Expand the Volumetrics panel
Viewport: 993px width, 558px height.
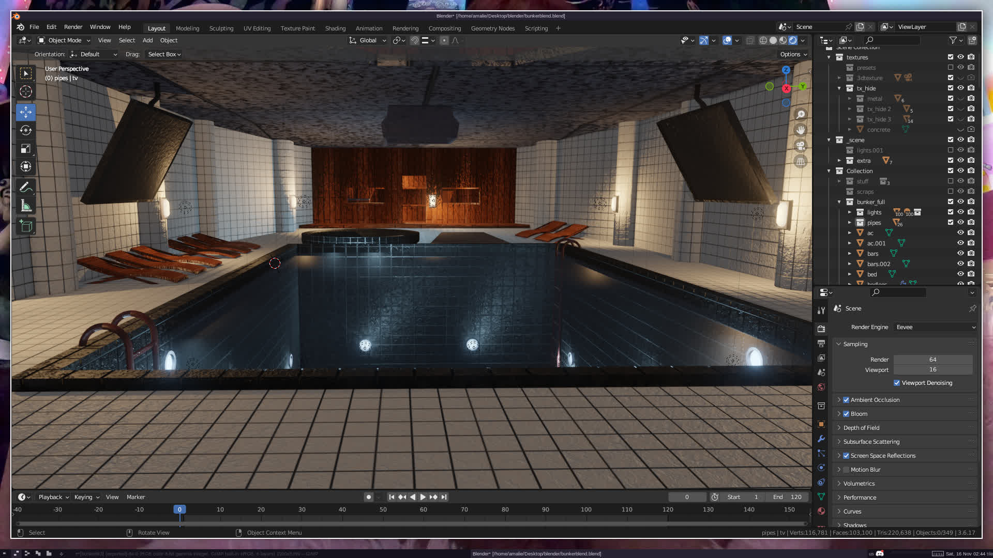pos(859,484)
